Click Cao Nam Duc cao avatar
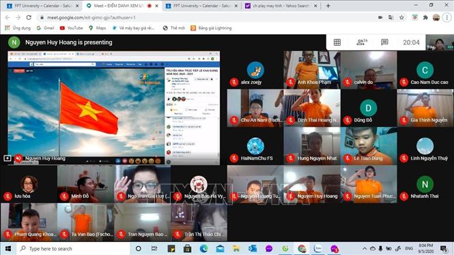Viewport: 454px width, 255px height. click(x=425, y=70)
